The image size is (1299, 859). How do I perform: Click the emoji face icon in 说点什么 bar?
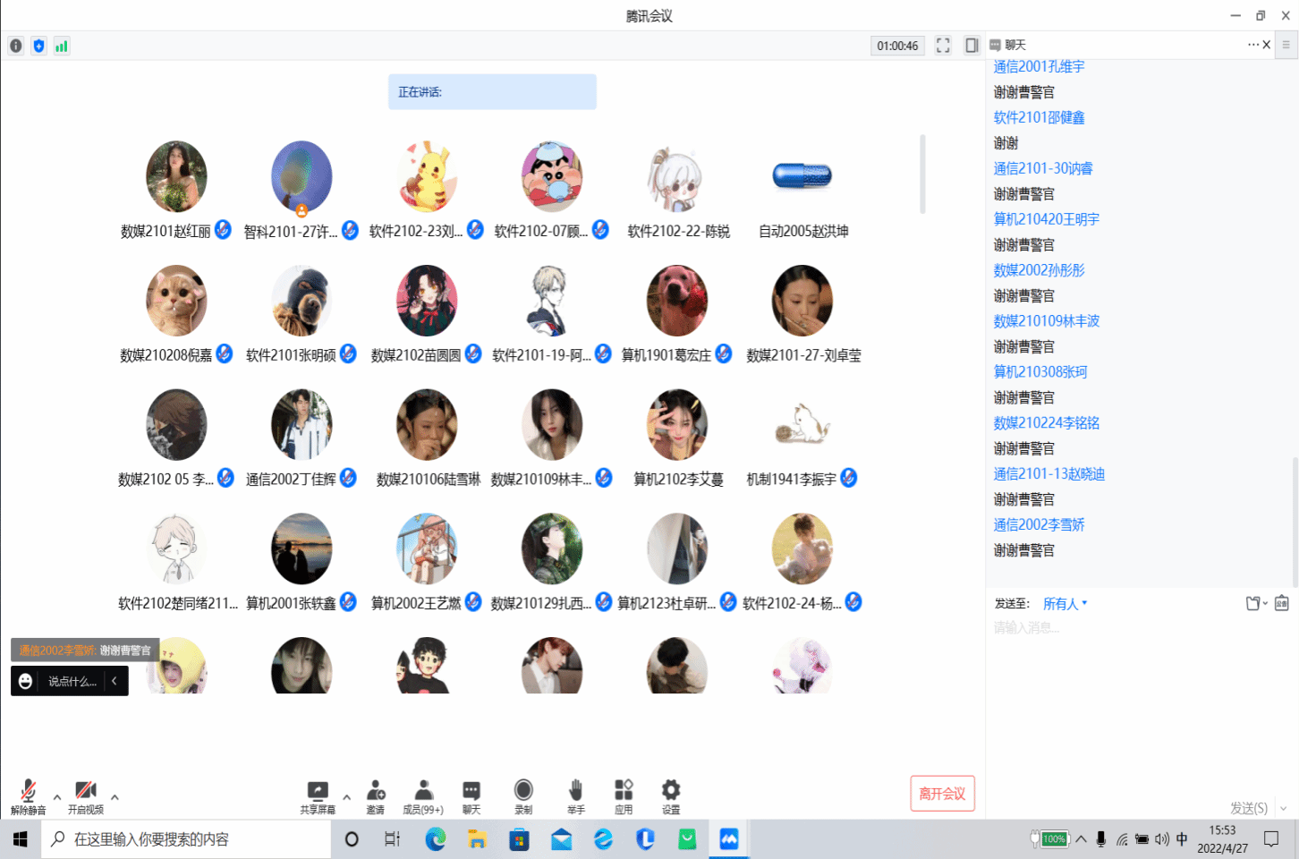pyautogui.click(x=26, y=682)
